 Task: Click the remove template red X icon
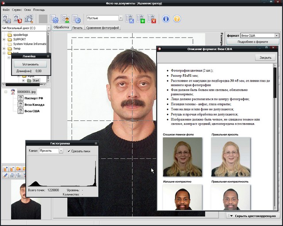(x=152, y=19)
